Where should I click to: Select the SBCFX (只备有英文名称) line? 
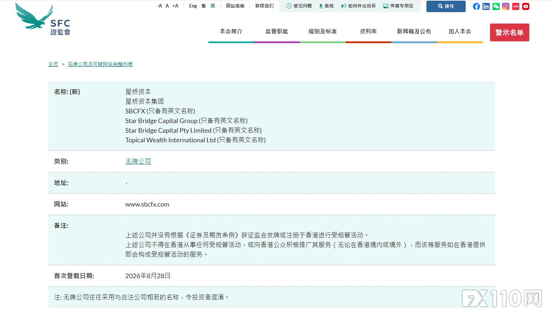tap(160, 111)
